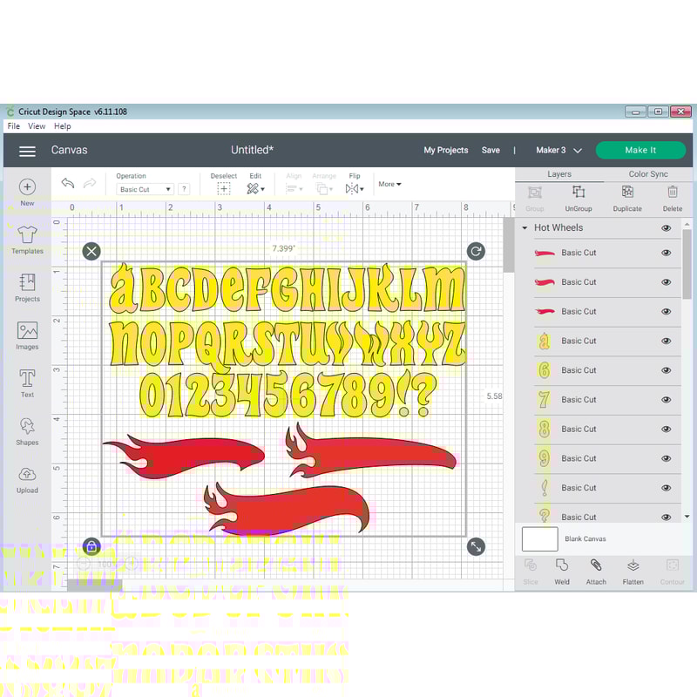
Task: Toggle visibility of number 7 layer
Action: [667, 400]
